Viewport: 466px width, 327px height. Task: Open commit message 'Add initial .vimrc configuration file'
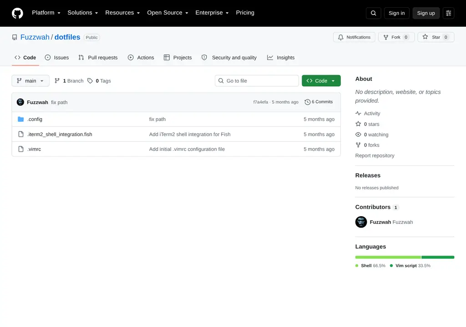pos(187,149)
